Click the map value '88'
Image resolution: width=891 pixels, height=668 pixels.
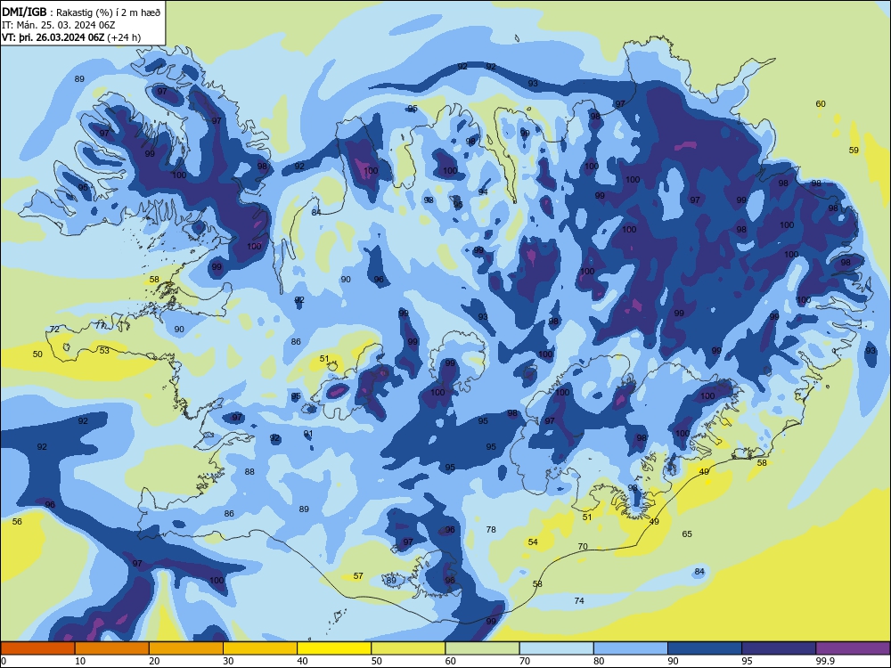[x=249, y=472]
